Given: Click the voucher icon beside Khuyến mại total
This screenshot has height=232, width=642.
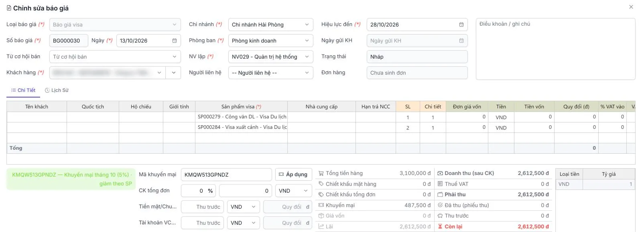Looking at the screenshot, I should point(321,205).
